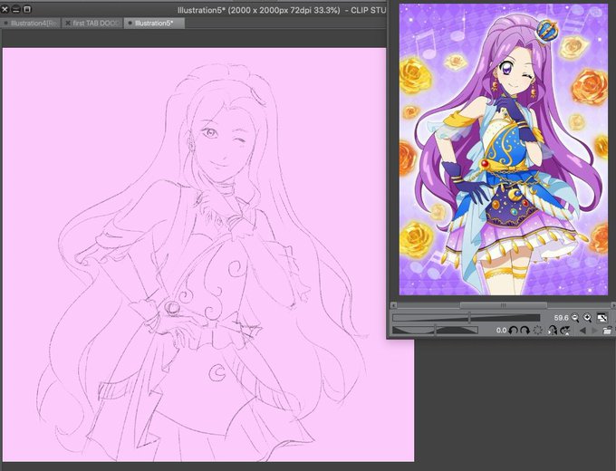The height and width of the screenshot is (471, 616).
Task: Minimize the Clip Studio window
Action: pos(15,9)
